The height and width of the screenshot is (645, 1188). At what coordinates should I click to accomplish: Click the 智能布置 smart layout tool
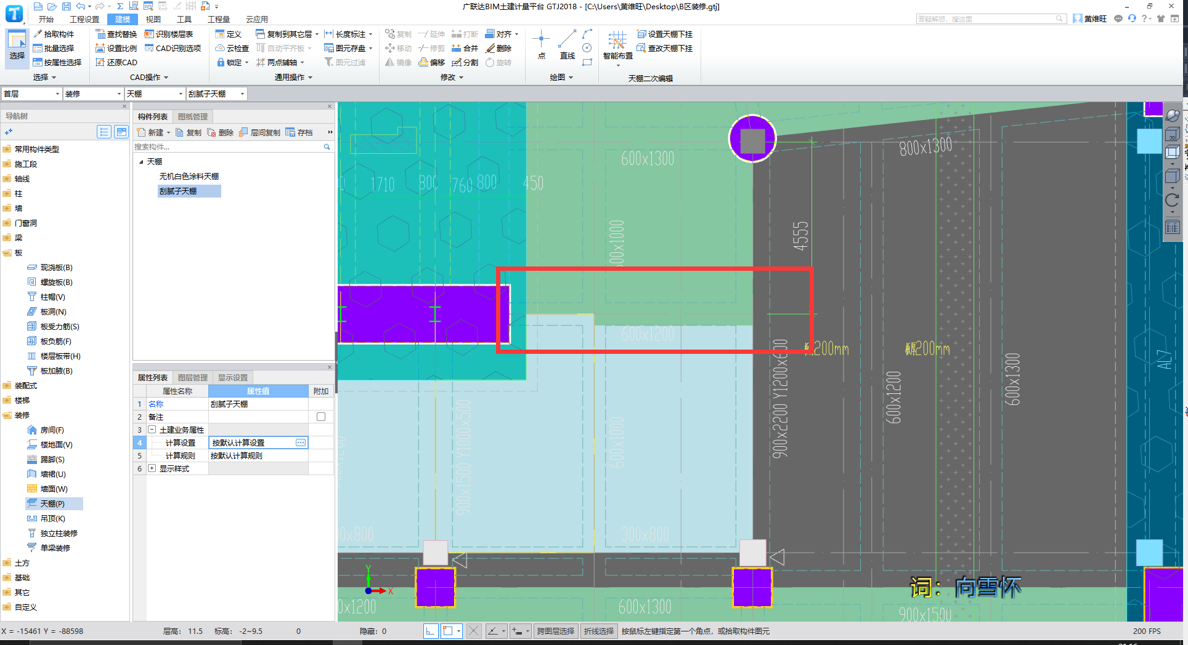pos(617,46)
